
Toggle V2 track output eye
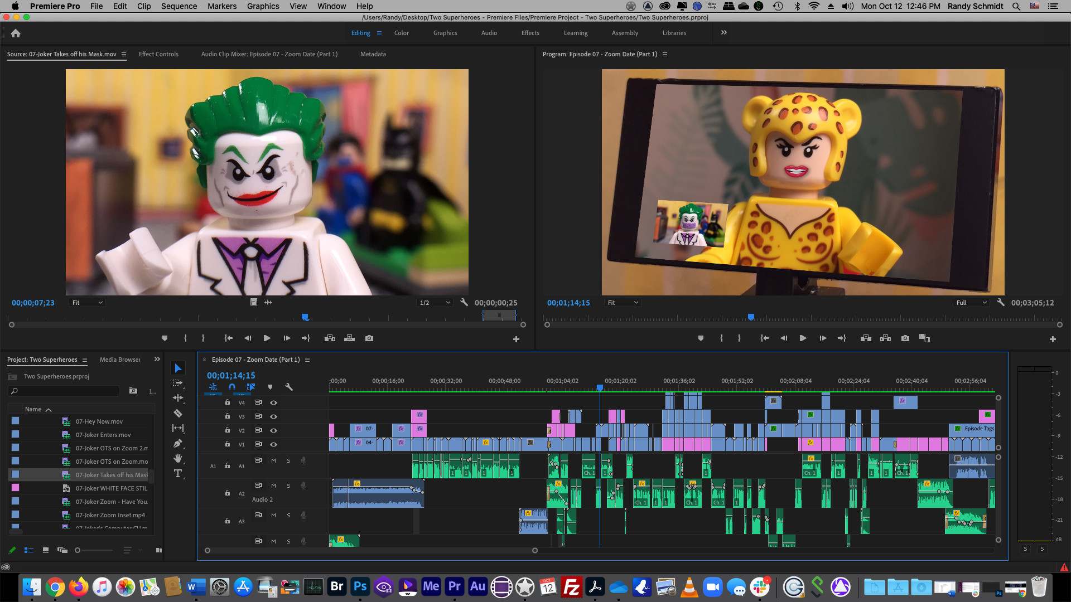[273, 430]
